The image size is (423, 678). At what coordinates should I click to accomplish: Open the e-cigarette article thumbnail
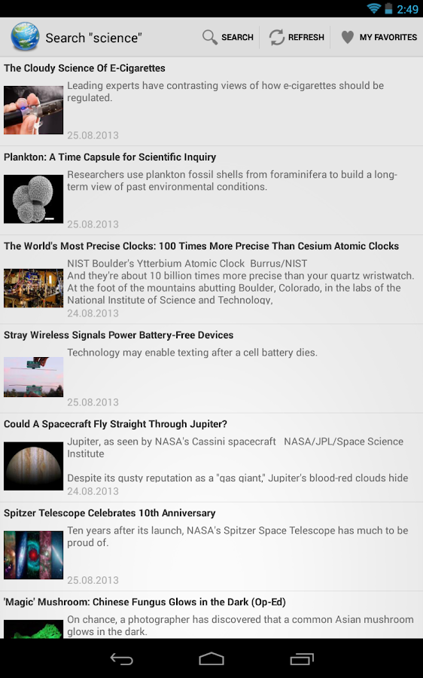click(x=33, y=110)
